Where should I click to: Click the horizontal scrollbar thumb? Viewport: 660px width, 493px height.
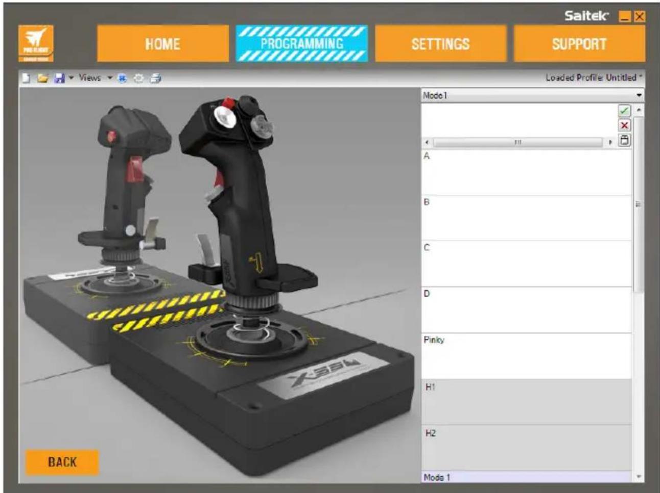(x=518, y=142)
